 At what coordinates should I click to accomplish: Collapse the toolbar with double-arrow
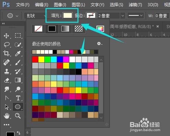(3, 24)
